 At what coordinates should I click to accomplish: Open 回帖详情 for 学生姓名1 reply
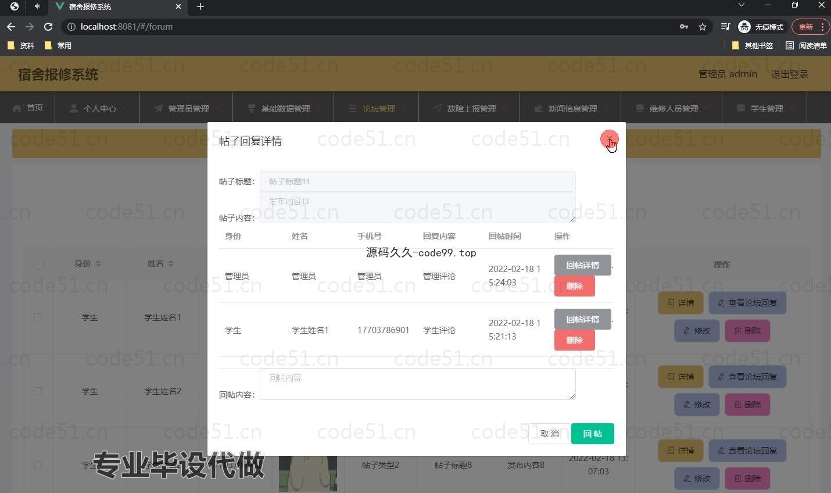point(583,319)
